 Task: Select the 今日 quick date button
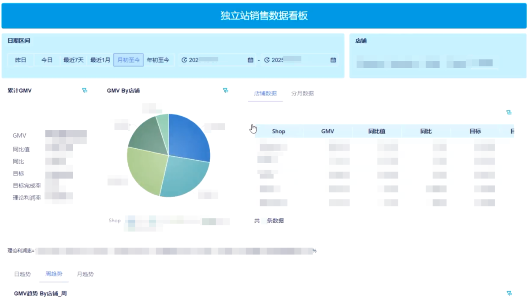47,60
